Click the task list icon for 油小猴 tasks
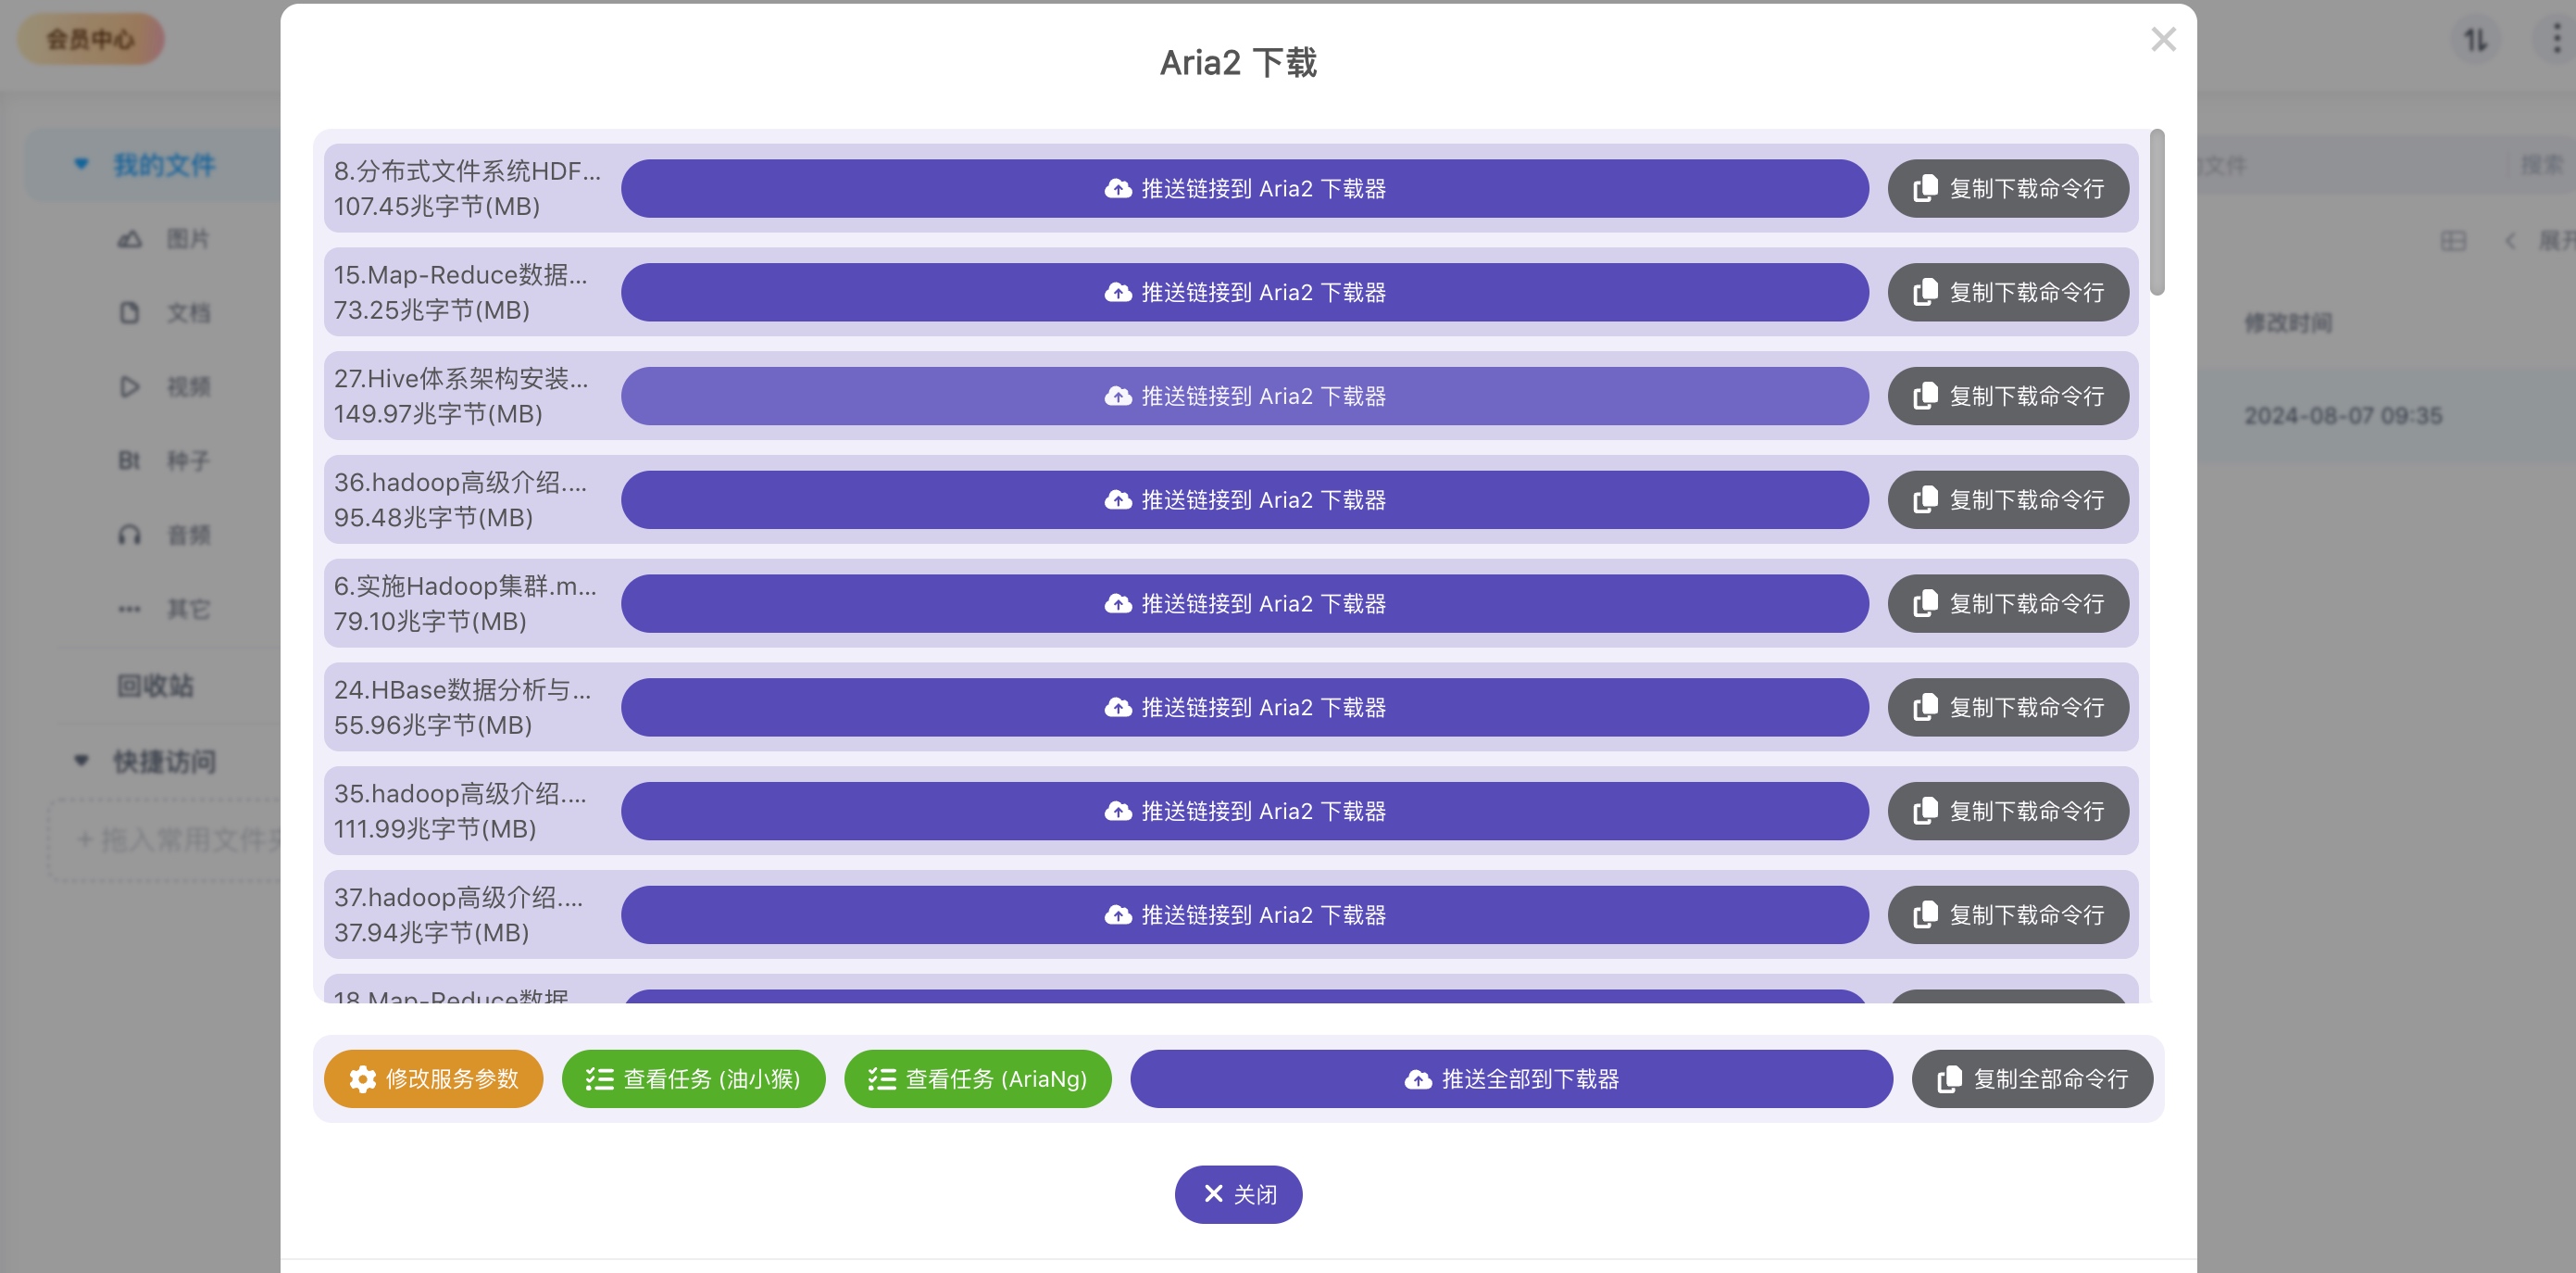Screen dimensions: 2576x1273 pyautogui.click(x=599, y=1078)
